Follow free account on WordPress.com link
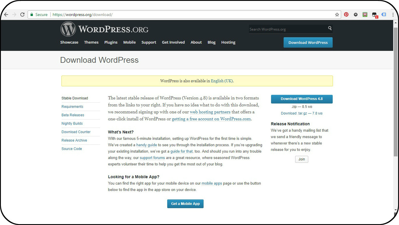The image size is (399, 225). tap(211, 119)
